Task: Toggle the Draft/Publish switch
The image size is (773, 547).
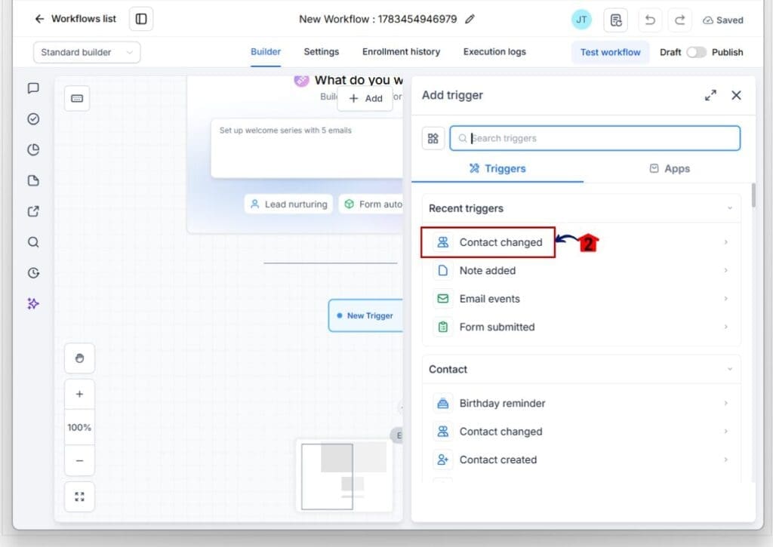Action: [696, 52]
